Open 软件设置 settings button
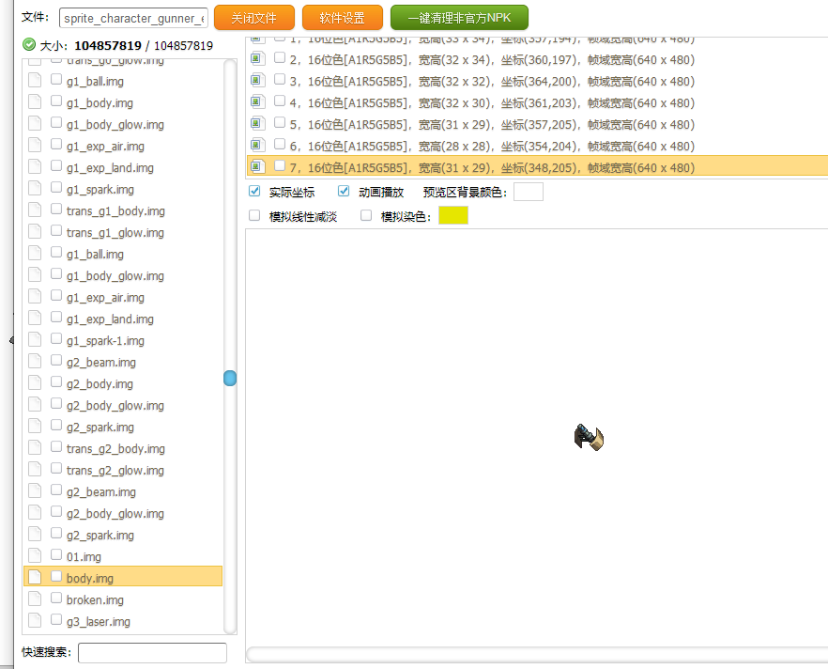Image resolution: width=828 pixels, height=669 pixels. [342, 18]
